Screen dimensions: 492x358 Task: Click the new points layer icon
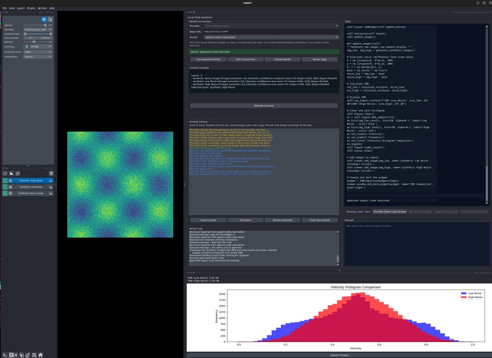pyautogui.click(x=5, y=173)
